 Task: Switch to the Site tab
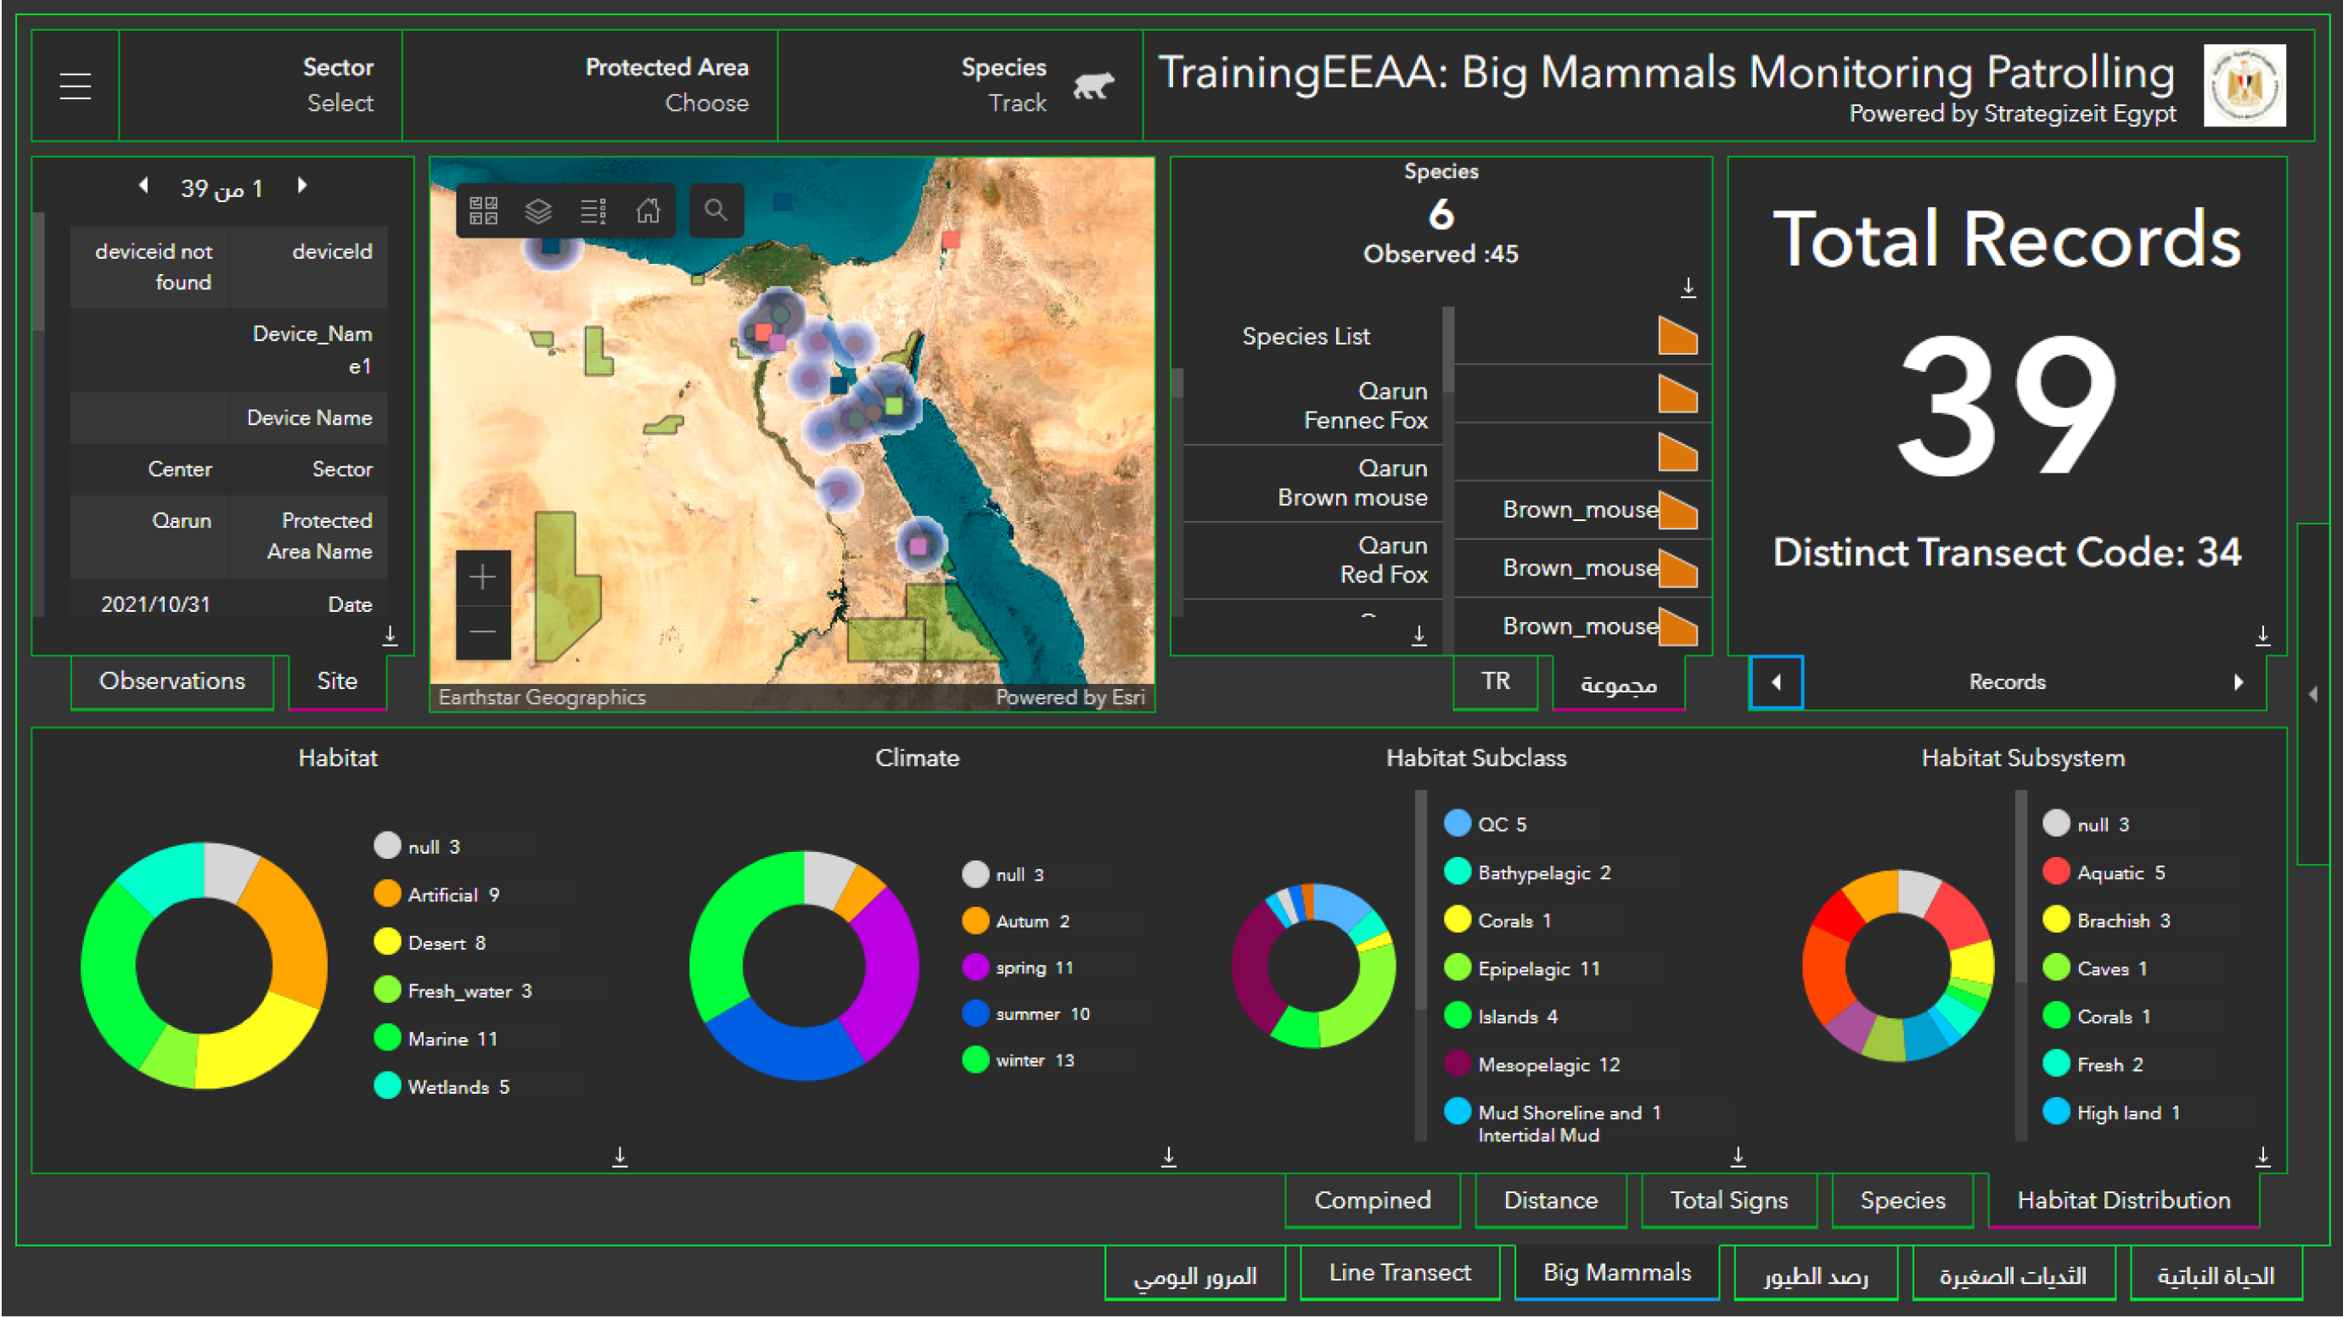(336, 681)
